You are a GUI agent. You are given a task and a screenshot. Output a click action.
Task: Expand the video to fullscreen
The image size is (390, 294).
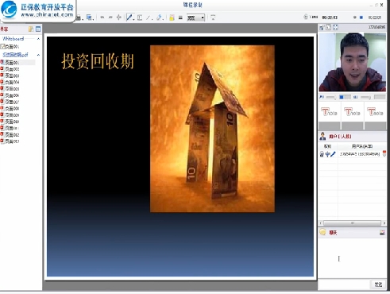[335, 27]
